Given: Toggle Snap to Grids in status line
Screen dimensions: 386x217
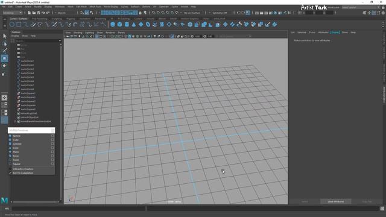Looking at the screenshot, I should point(154,13).
